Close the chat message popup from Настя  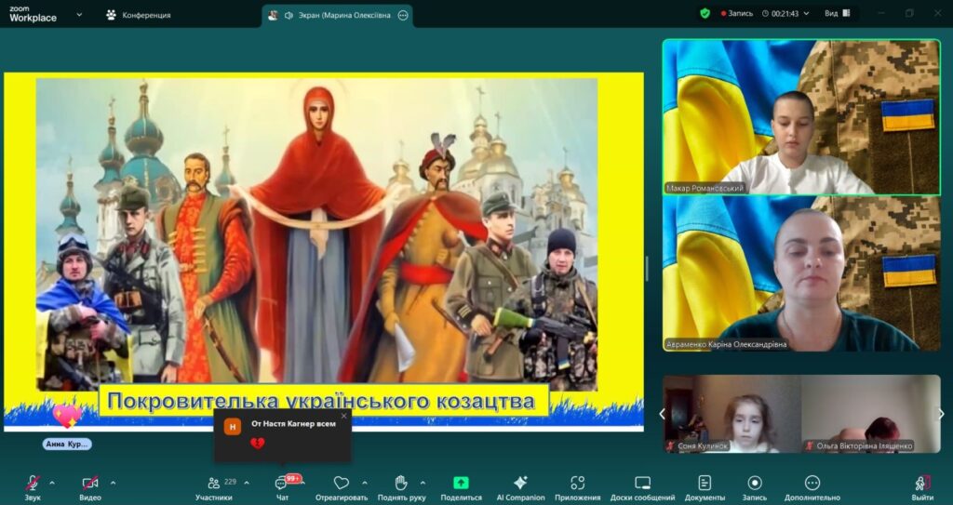coord(343,416)
